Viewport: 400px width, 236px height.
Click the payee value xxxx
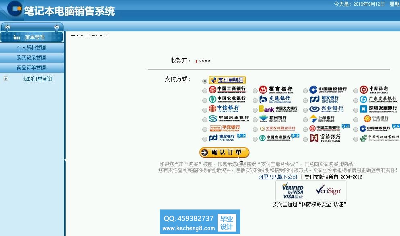tap(204, 61)
